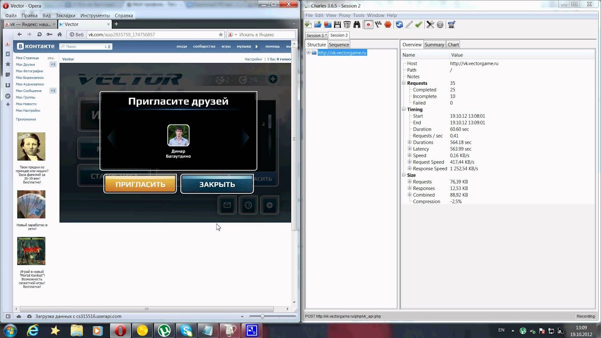The image size is (601, 338).
Task: Open Opera password wand key icon
Action: pyautogui.click(x=49, y=34)
